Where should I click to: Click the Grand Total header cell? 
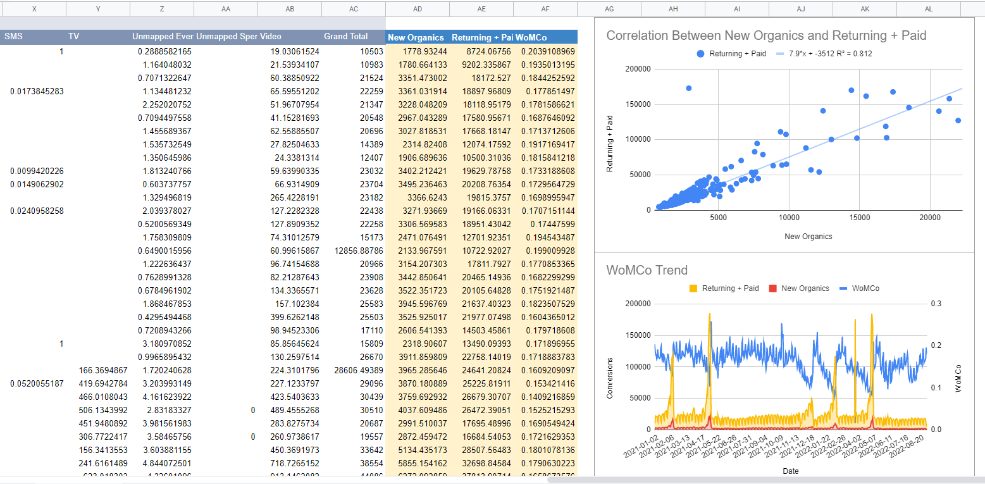[345, 37]
